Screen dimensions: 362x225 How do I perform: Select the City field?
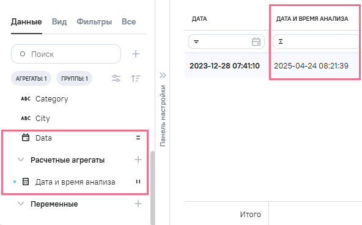[43, 119]
